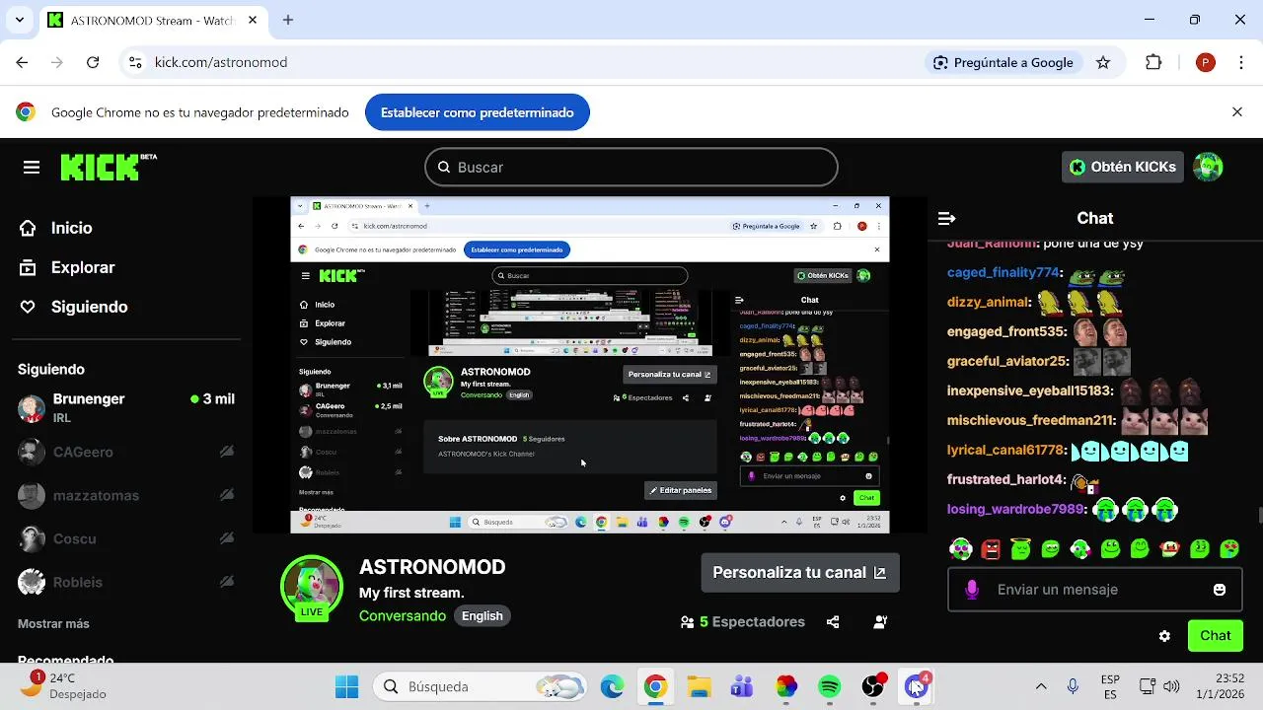
Task: Click Obtén KICKs button
Action: click(1122, 167)
